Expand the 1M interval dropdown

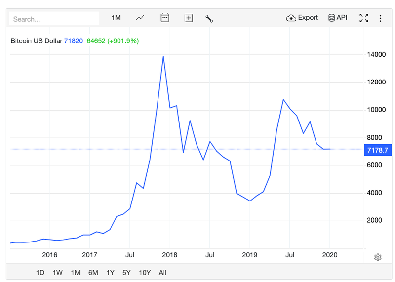116,18
